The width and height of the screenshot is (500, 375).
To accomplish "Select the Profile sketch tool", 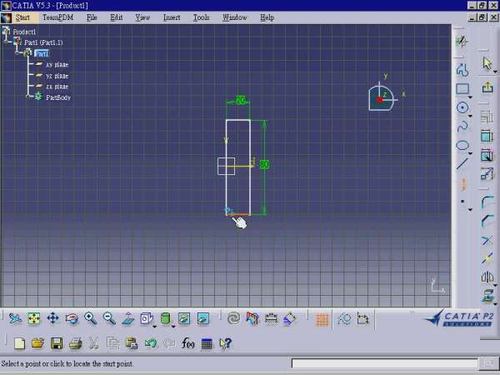I will [x=462, y=70].
